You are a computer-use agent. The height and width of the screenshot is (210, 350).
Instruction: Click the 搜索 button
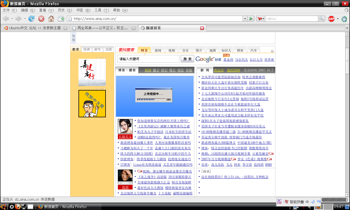click(x=187, y=59)
